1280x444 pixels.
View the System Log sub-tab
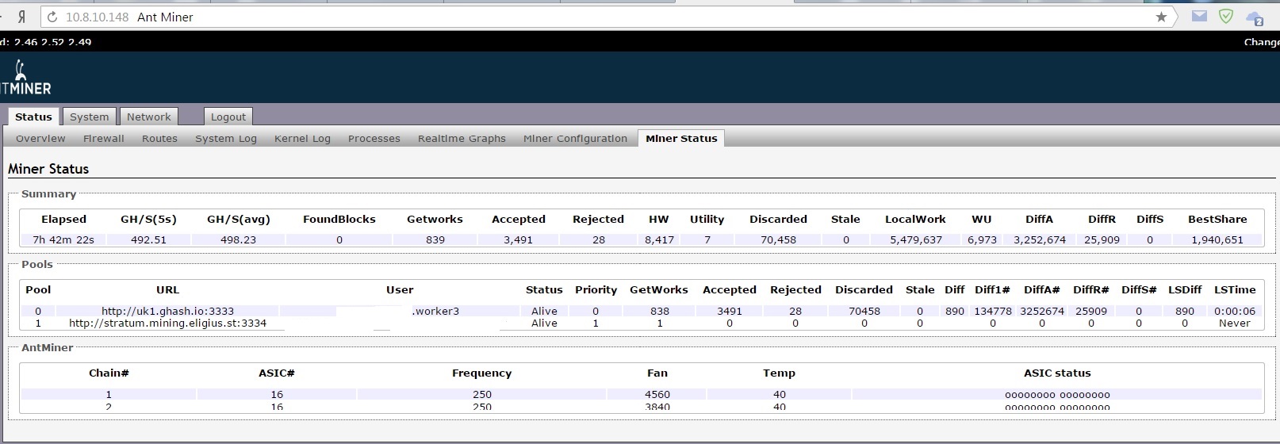pos(226,138)
